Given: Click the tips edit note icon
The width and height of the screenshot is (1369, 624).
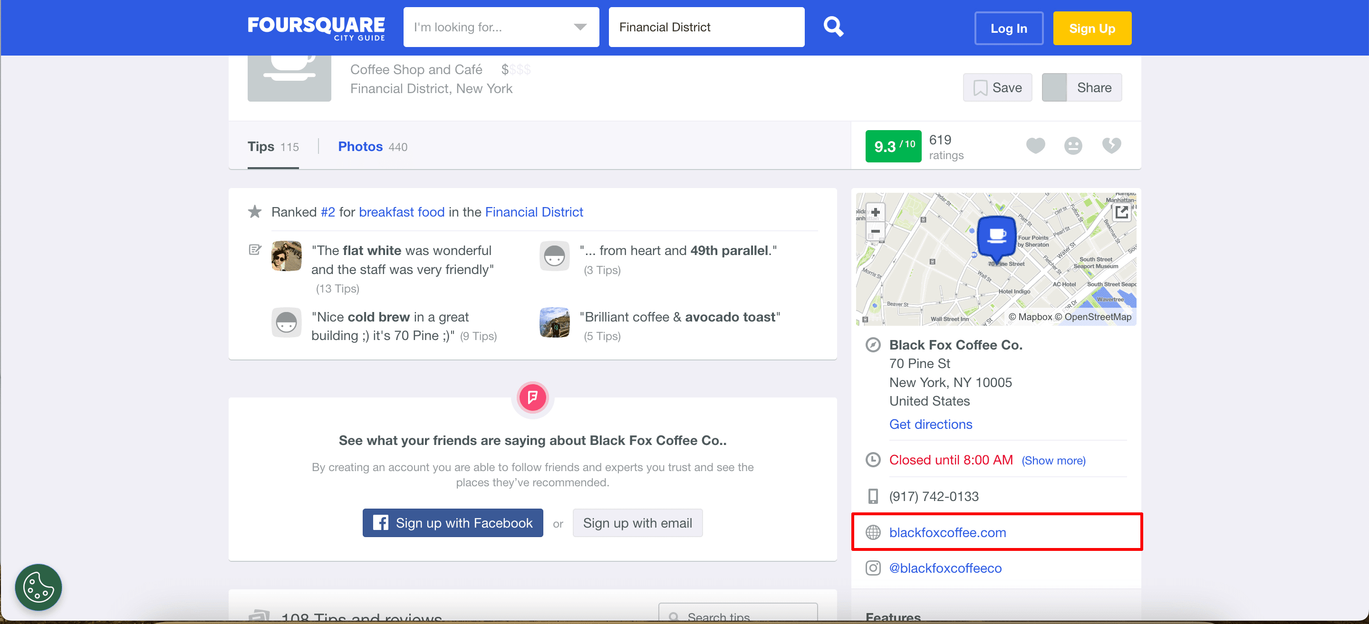Looking at the screenshot, I should [255, 250].
